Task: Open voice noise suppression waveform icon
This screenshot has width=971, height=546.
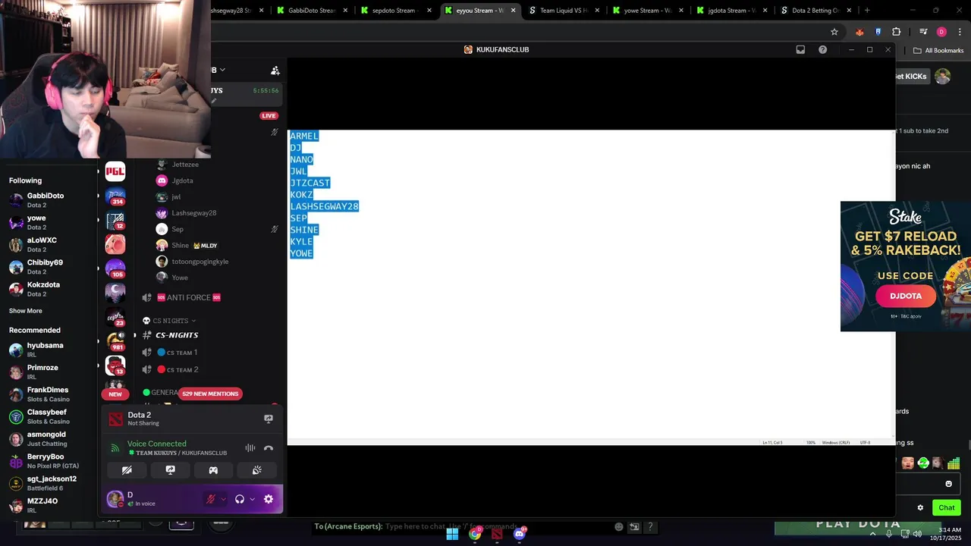Action: coord(250,447)
